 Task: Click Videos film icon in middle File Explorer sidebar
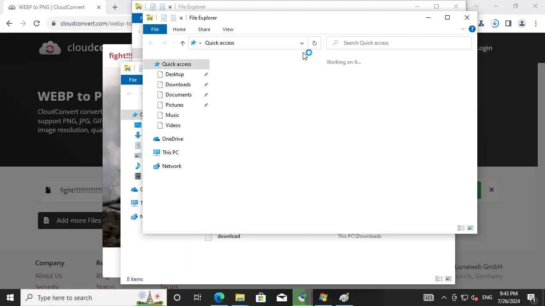click(x=138, y=176)
